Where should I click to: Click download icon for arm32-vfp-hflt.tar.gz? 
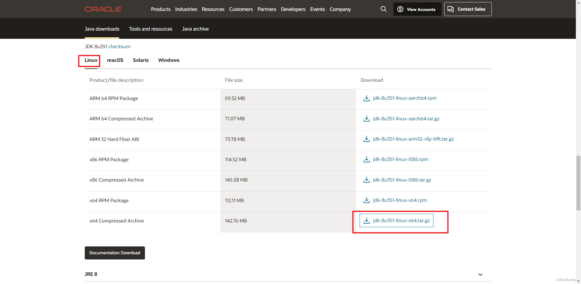366,139
